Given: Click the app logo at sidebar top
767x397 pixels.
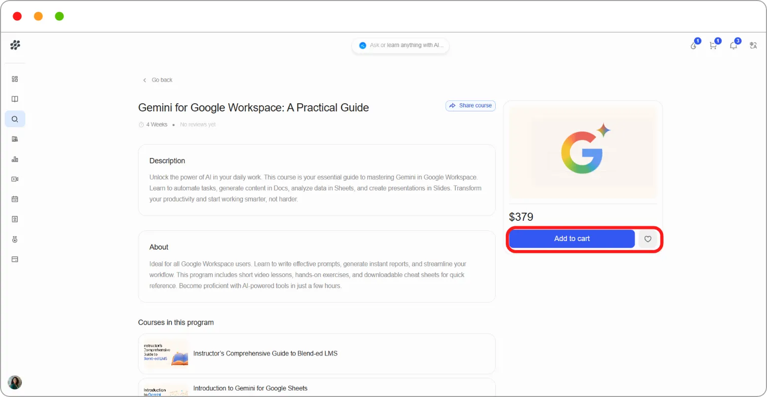Looking at the screenshot, I should pyautogui.click(x=15, y=45).
